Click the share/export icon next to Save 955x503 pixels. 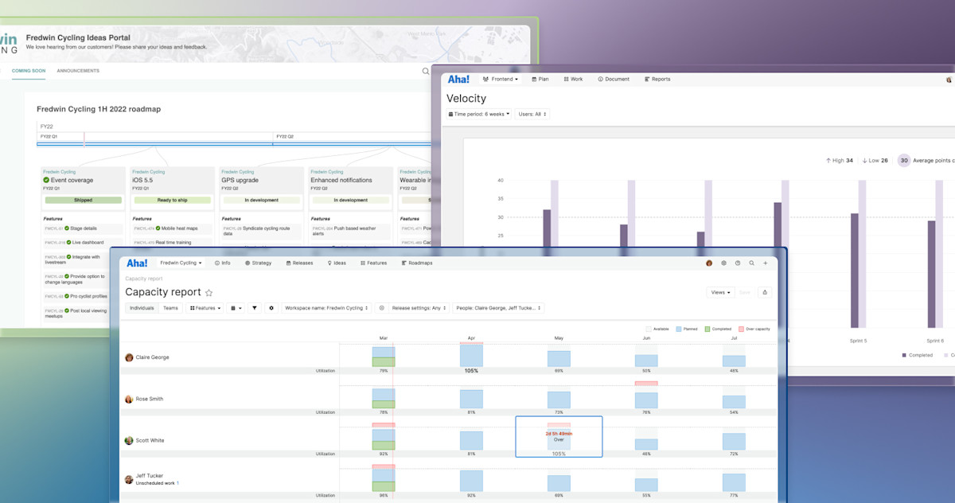click(x=765, y=292)
